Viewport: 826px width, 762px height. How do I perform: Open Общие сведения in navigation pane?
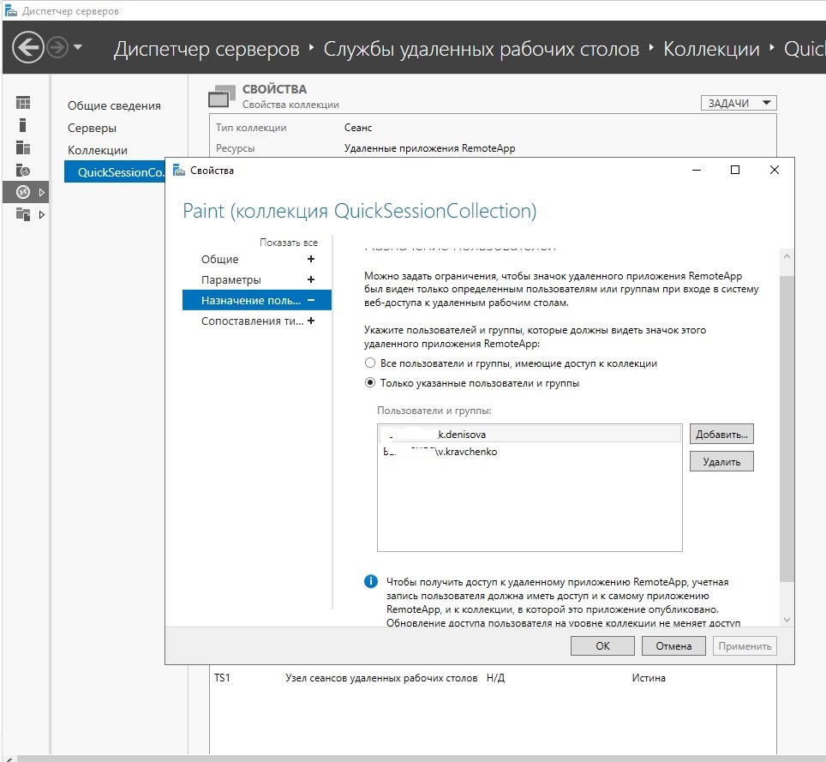[x=114, y=105]
